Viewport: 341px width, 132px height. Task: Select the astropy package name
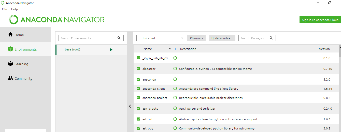pyautogui.click(x=148, y=128)
